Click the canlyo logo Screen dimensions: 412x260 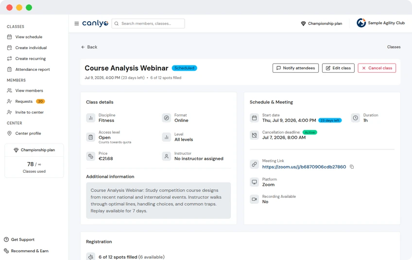coord(95,23)
